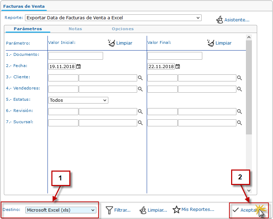Viewport: 273px width, 219px height.
Task: Click the '1.- Documento:' parameter label
Action: (23, 54)
